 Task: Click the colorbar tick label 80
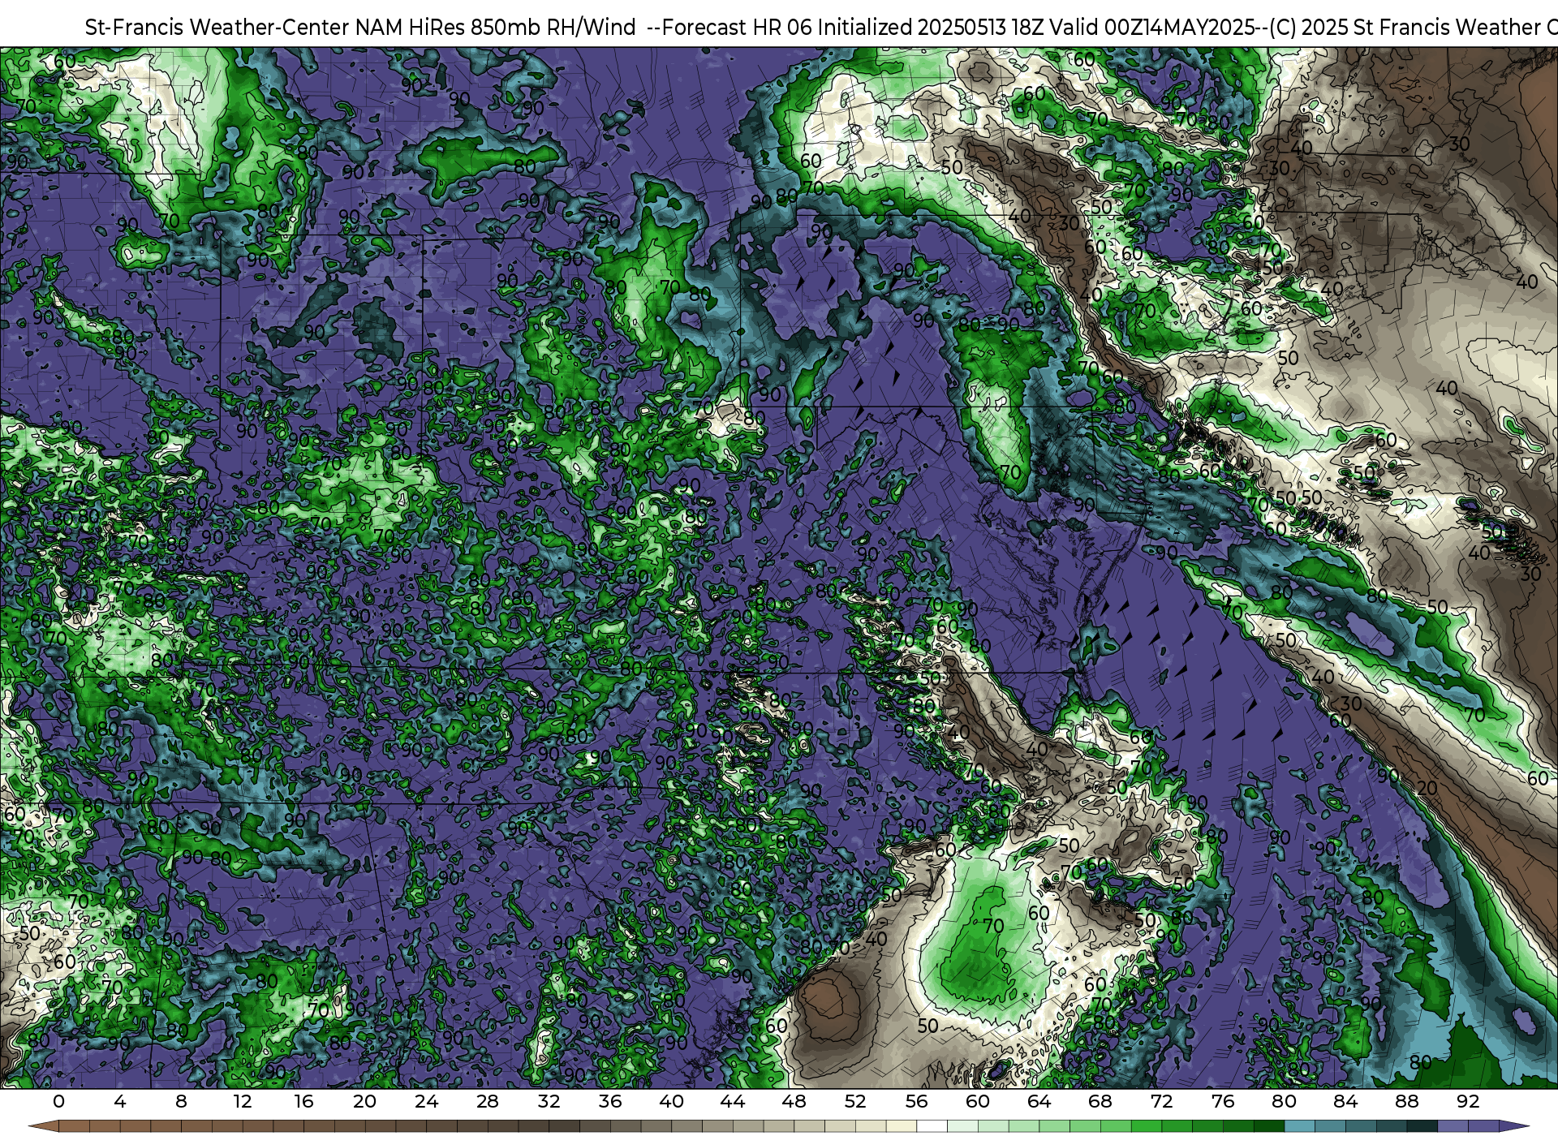coord(1285,1102)
